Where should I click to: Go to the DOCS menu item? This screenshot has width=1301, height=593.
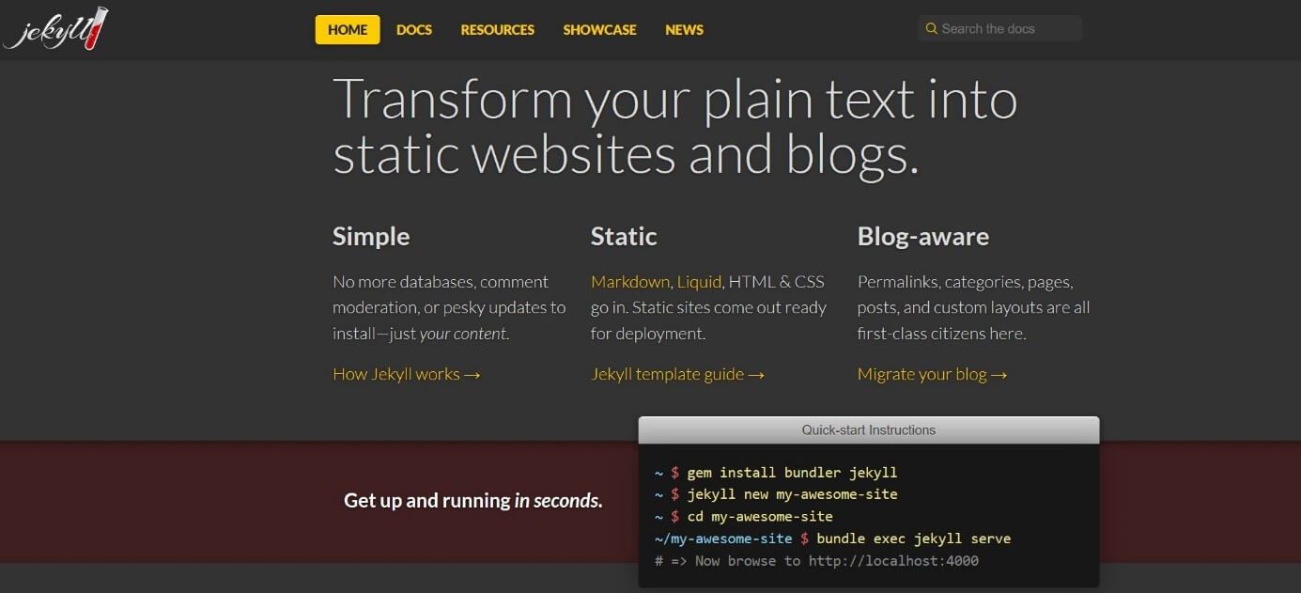tap(414, 30)
